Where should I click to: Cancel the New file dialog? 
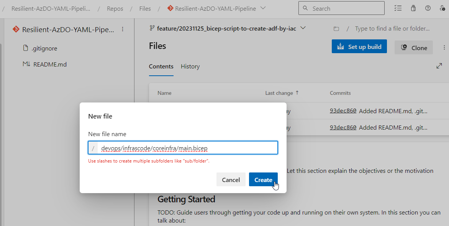(x=231, y=179)
